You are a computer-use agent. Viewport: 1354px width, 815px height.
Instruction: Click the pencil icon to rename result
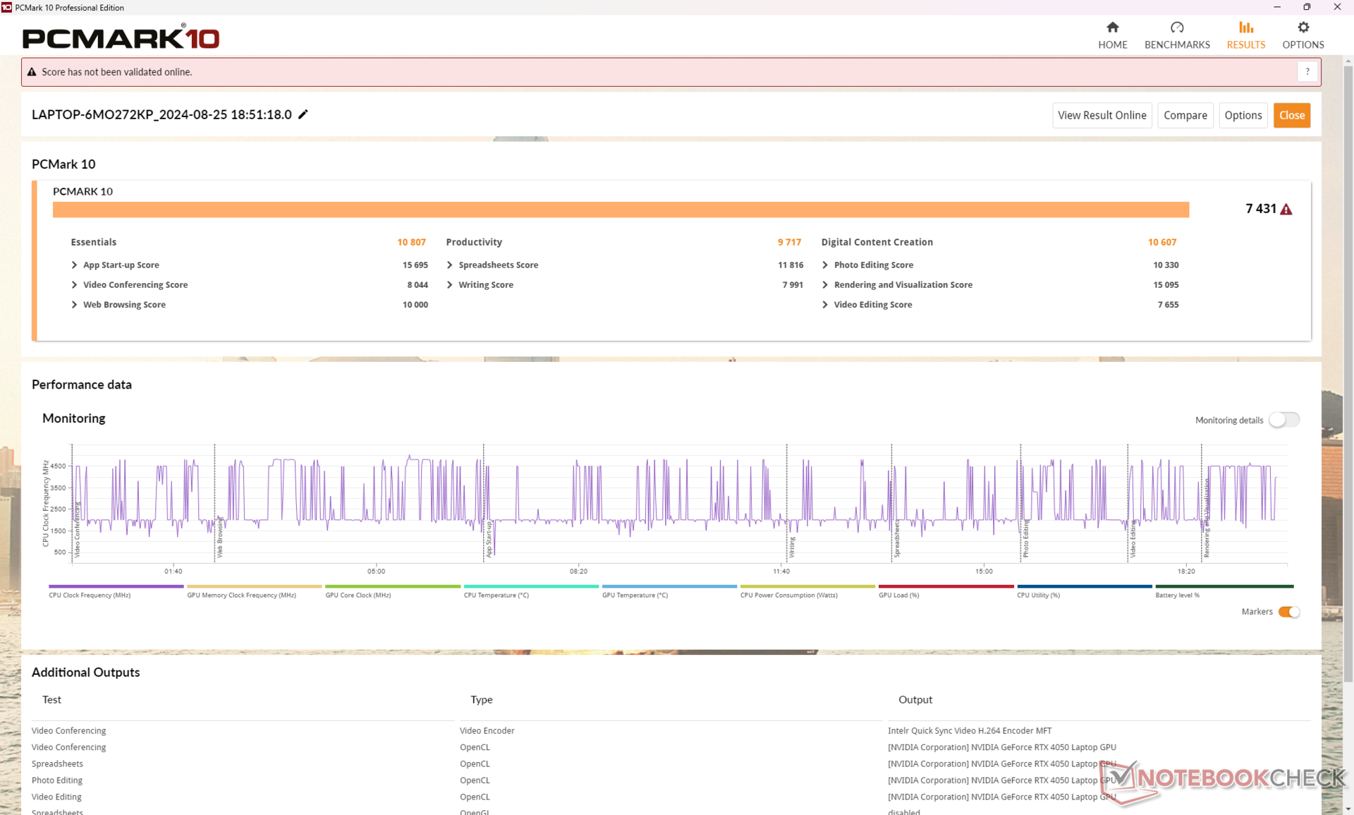pyautogui.click(x=303, y=114)
